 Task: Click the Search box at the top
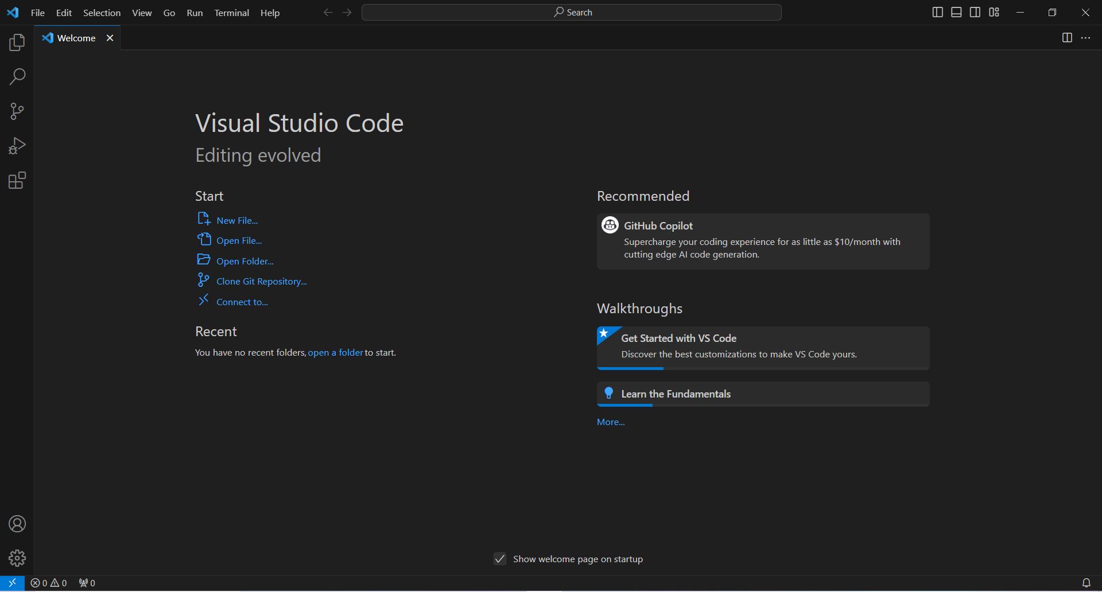point(571,11)
